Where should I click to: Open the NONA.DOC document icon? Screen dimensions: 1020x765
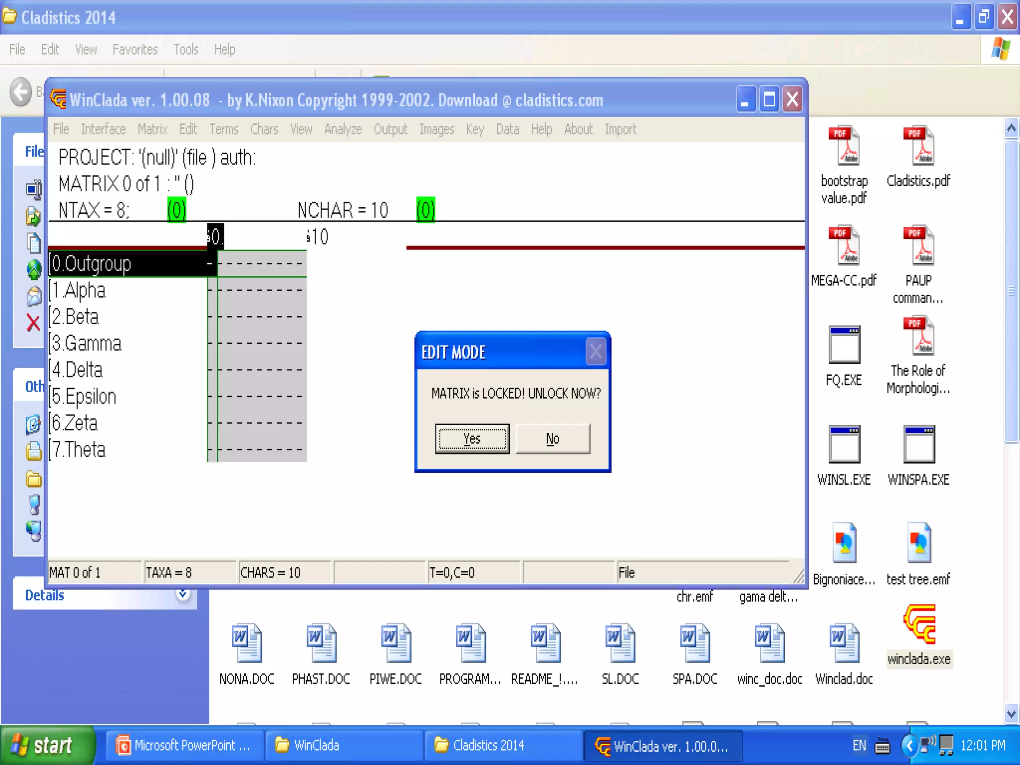[247, 643]
